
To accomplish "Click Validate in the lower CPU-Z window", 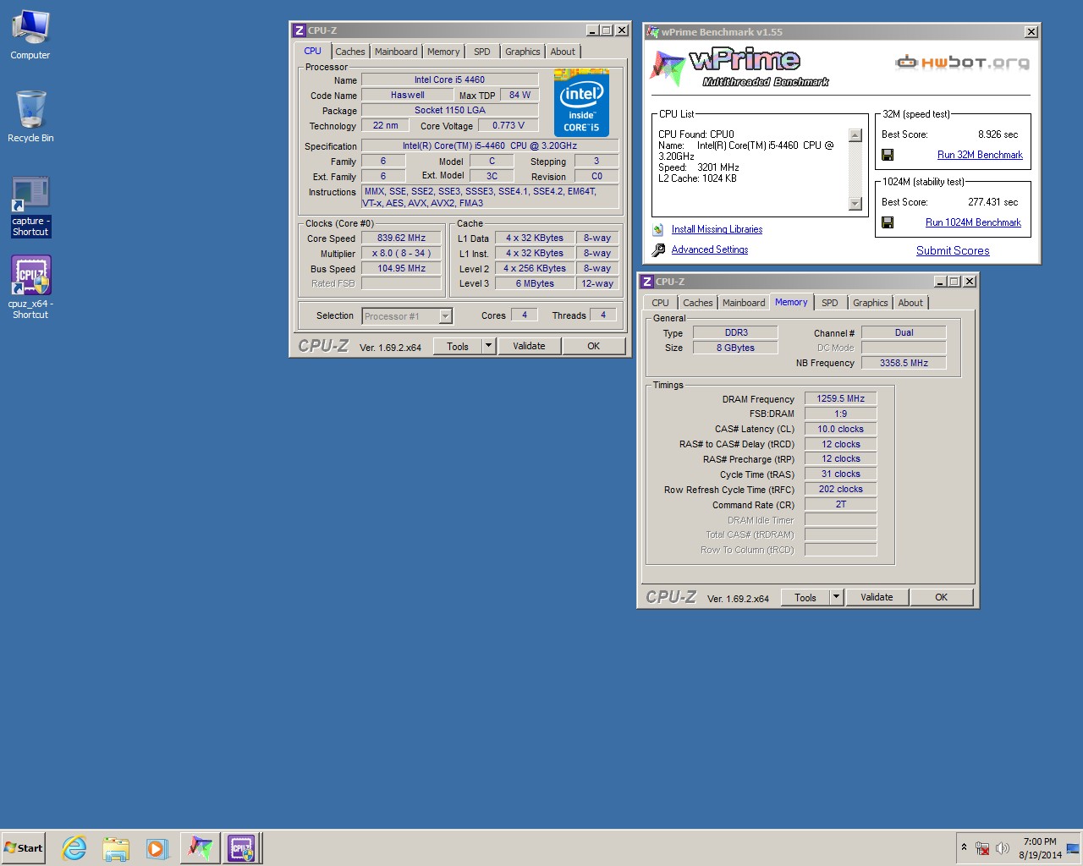I will tap(877, 597).
